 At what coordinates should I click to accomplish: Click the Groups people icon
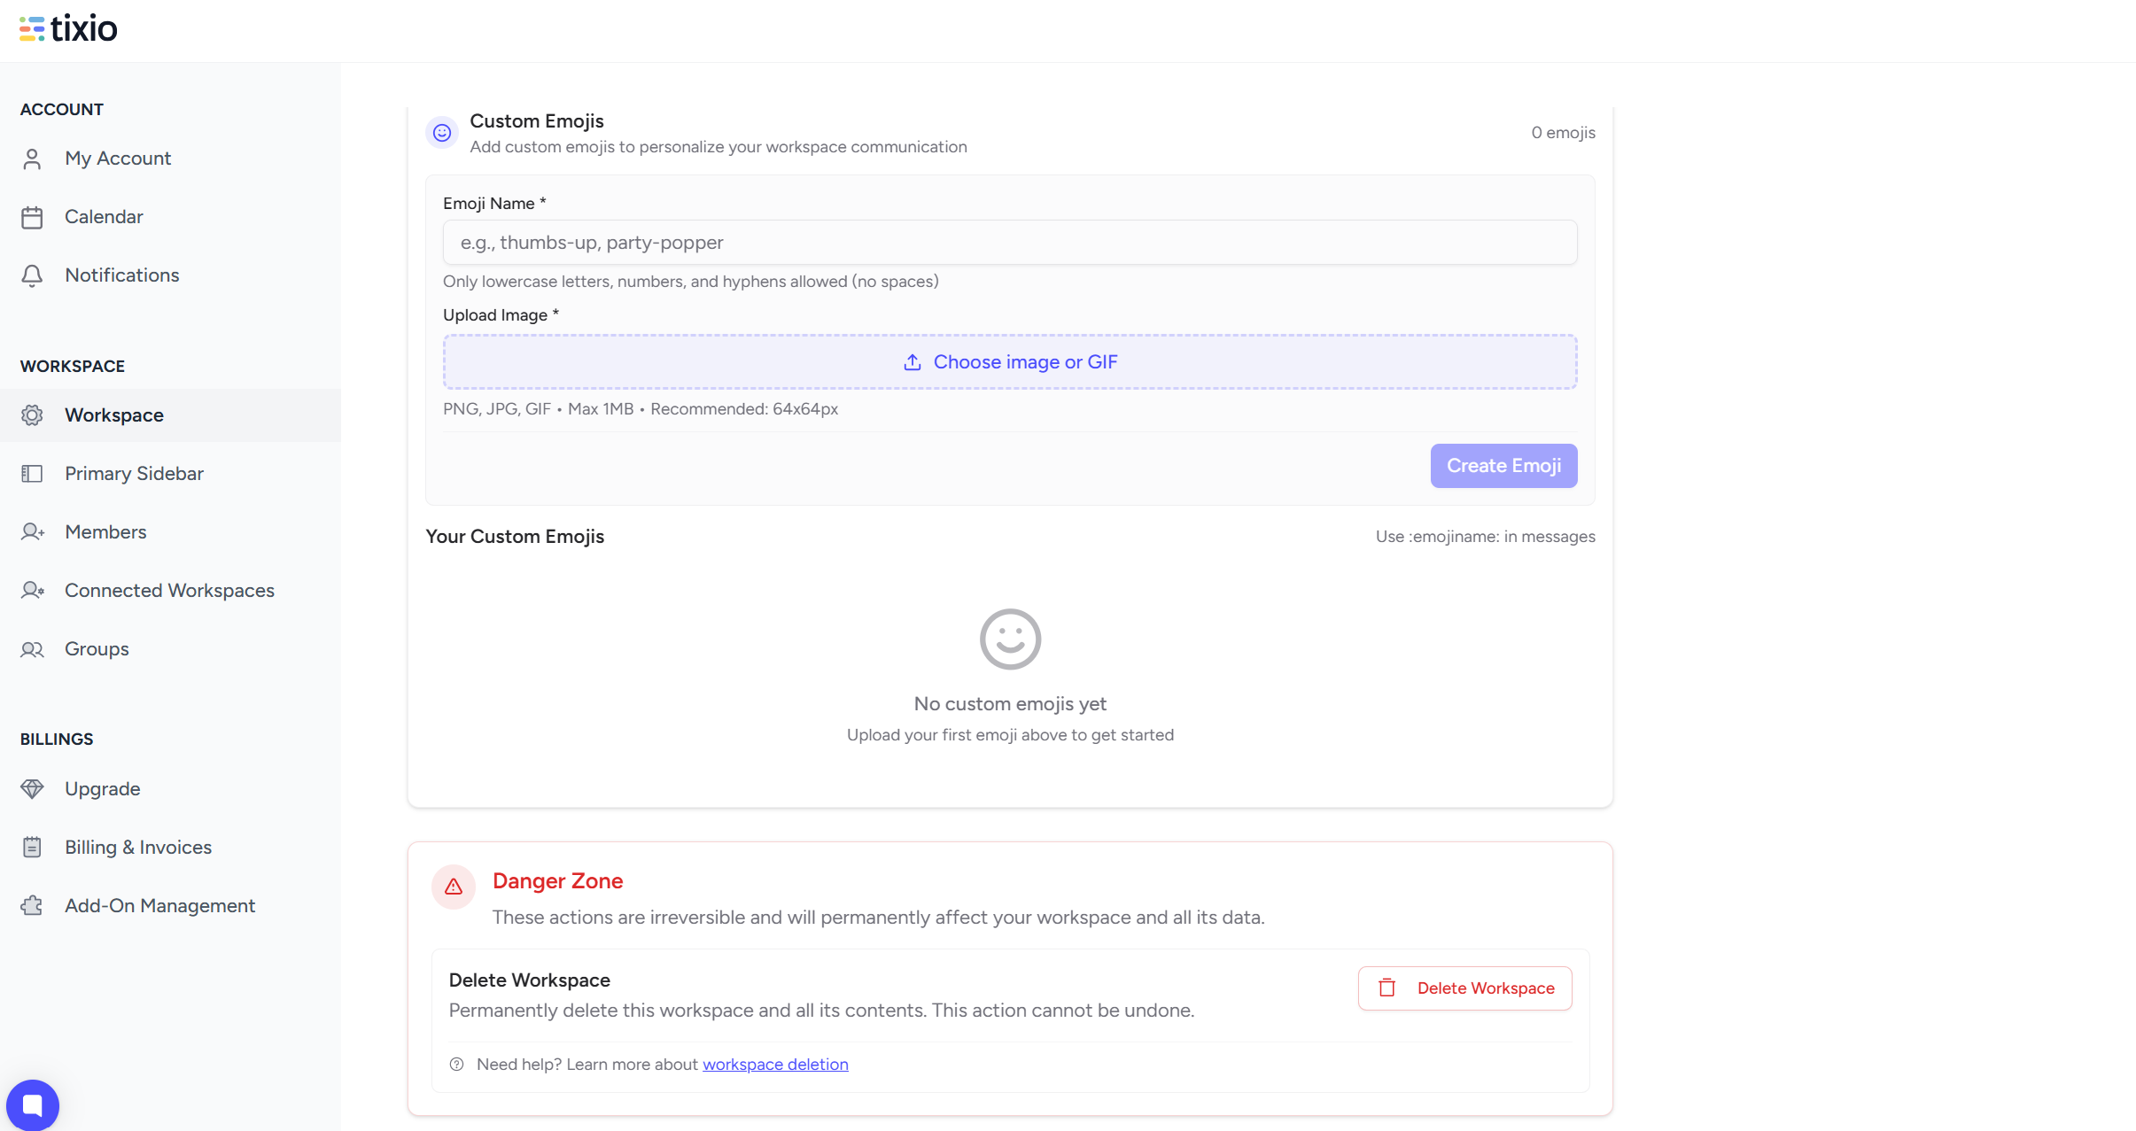pyautogui.click(x=32, y=649)
